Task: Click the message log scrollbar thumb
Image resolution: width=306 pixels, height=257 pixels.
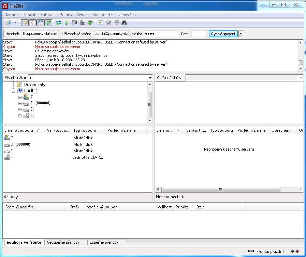Action: tap(300, 63)
